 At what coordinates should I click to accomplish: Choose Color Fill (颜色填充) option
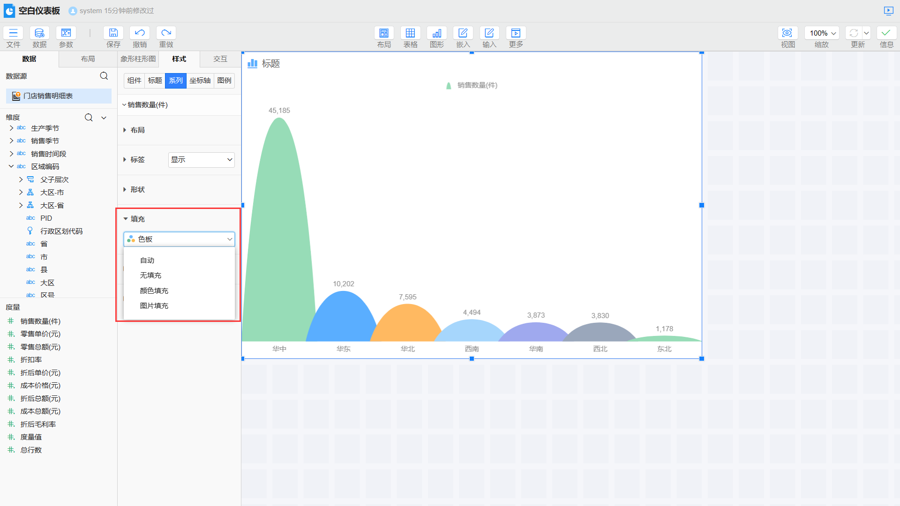[154, 290]
